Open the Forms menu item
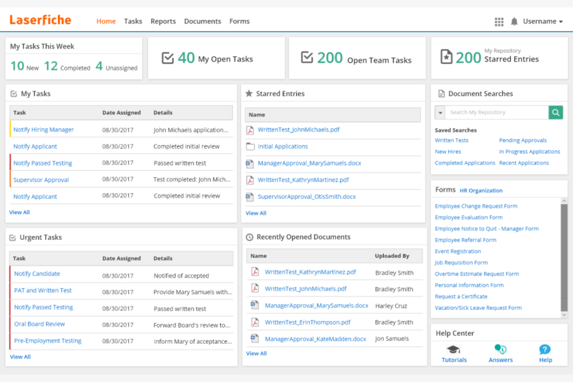 (x=239, y=21)
